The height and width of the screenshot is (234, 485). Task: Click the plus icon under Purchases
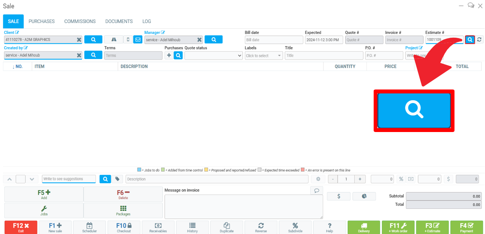[169, 55]
